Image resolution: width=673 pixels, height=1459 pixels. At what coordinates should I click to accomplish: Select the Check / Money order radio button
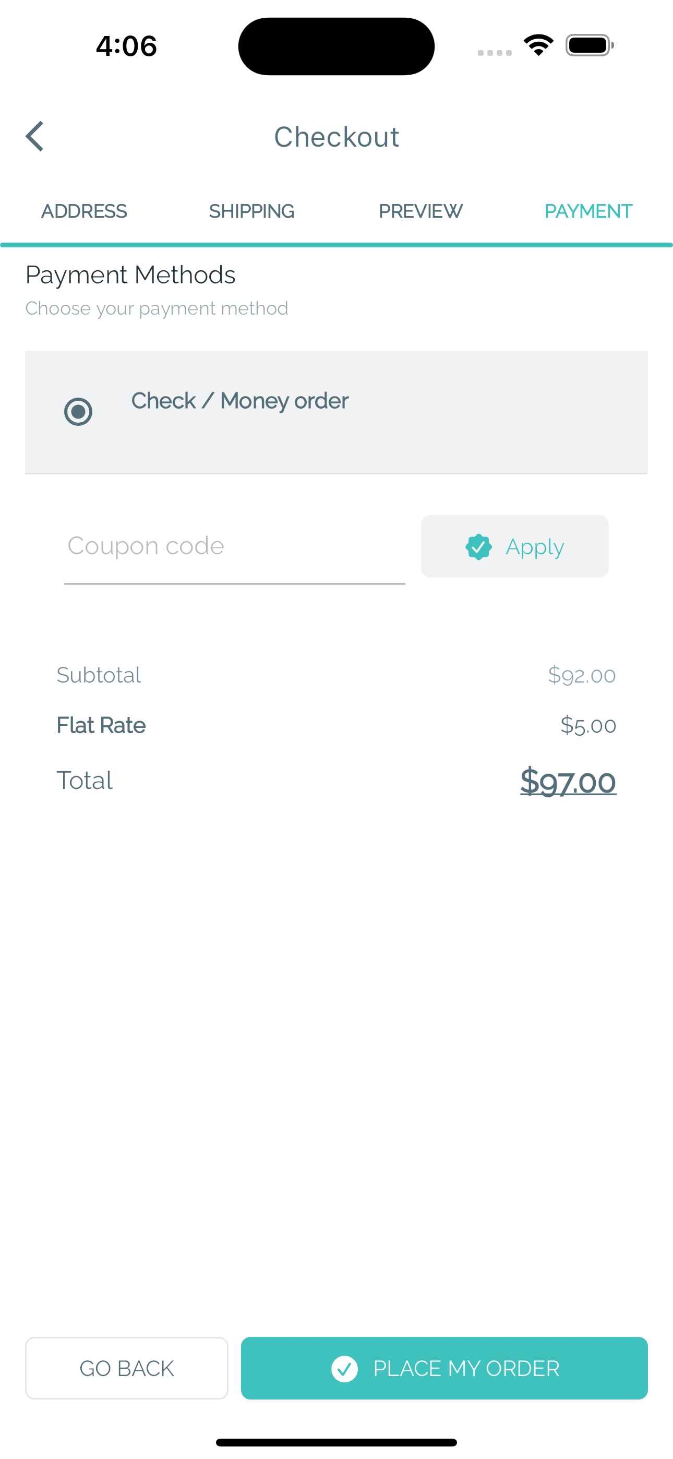pyautogui.click(x=78, y=411)
